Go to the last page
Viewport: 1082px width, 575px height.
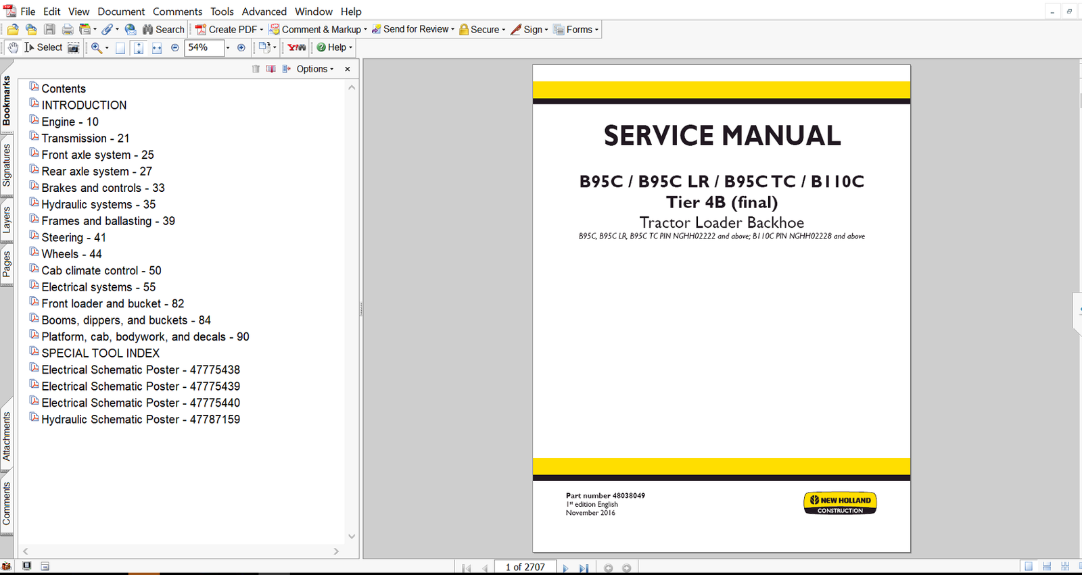click(584, 568)
